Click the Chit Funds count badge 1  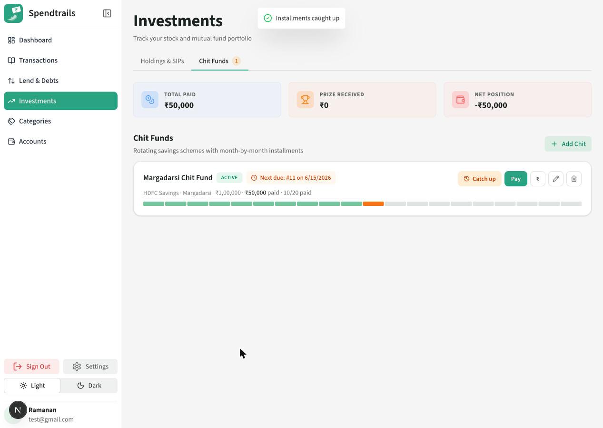(x=236, y=61)
